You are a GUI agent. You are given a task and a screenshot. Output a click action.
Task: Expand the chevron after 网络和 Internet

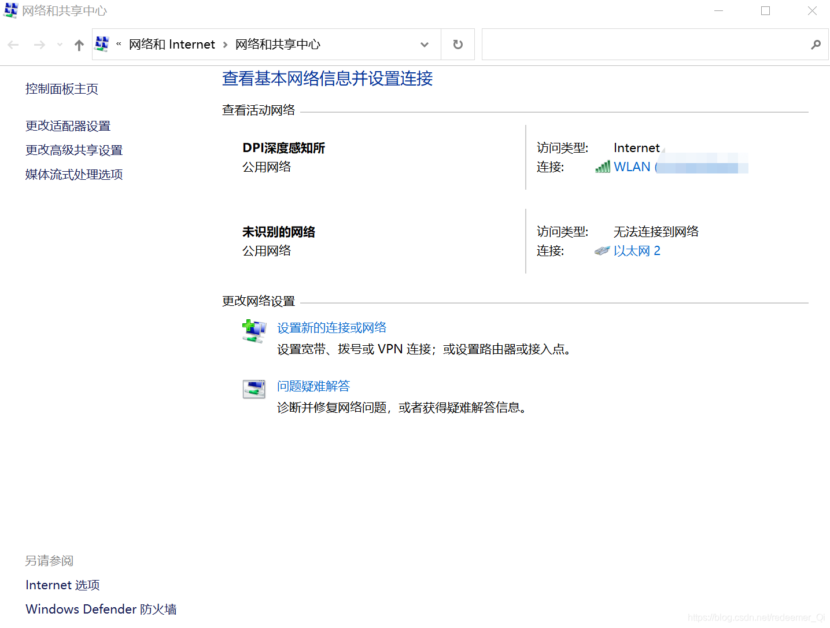coord(226,45)
